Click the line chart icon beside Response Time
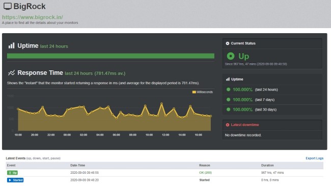Screen dimensions: 331x186 tap(11, 73)
